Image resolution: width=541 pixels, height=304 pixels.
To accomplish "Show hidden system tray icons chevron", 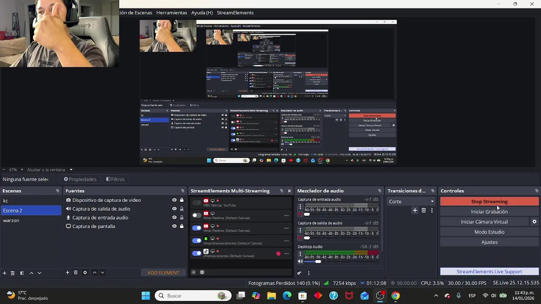I will click(436, 296).
